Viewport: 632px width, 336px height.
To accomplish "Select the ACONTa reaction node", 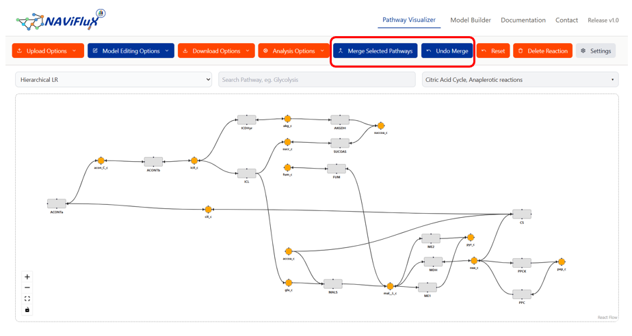I will pyautogui.click(x=57, y=204).
